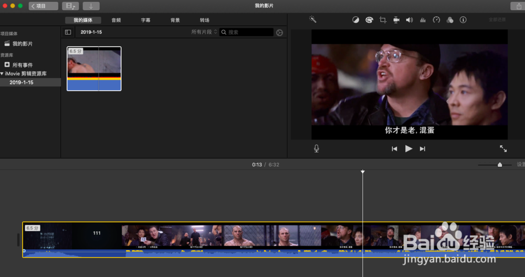The width and height of the screenshot is (525, 277).
Task: Open video stabilization camera icon
Action: pyautogui.click(x=396, y=20)
